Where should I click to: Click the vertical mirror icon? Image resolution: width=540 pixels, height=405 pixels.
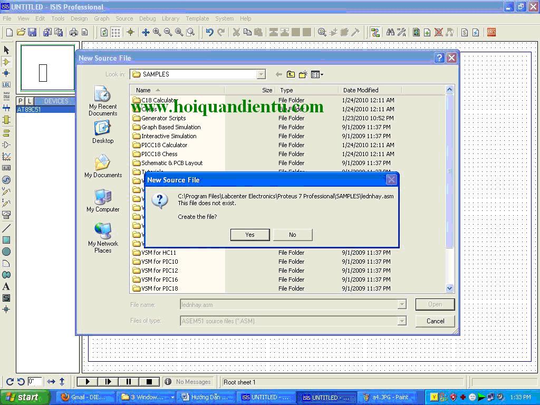(62, 382)
